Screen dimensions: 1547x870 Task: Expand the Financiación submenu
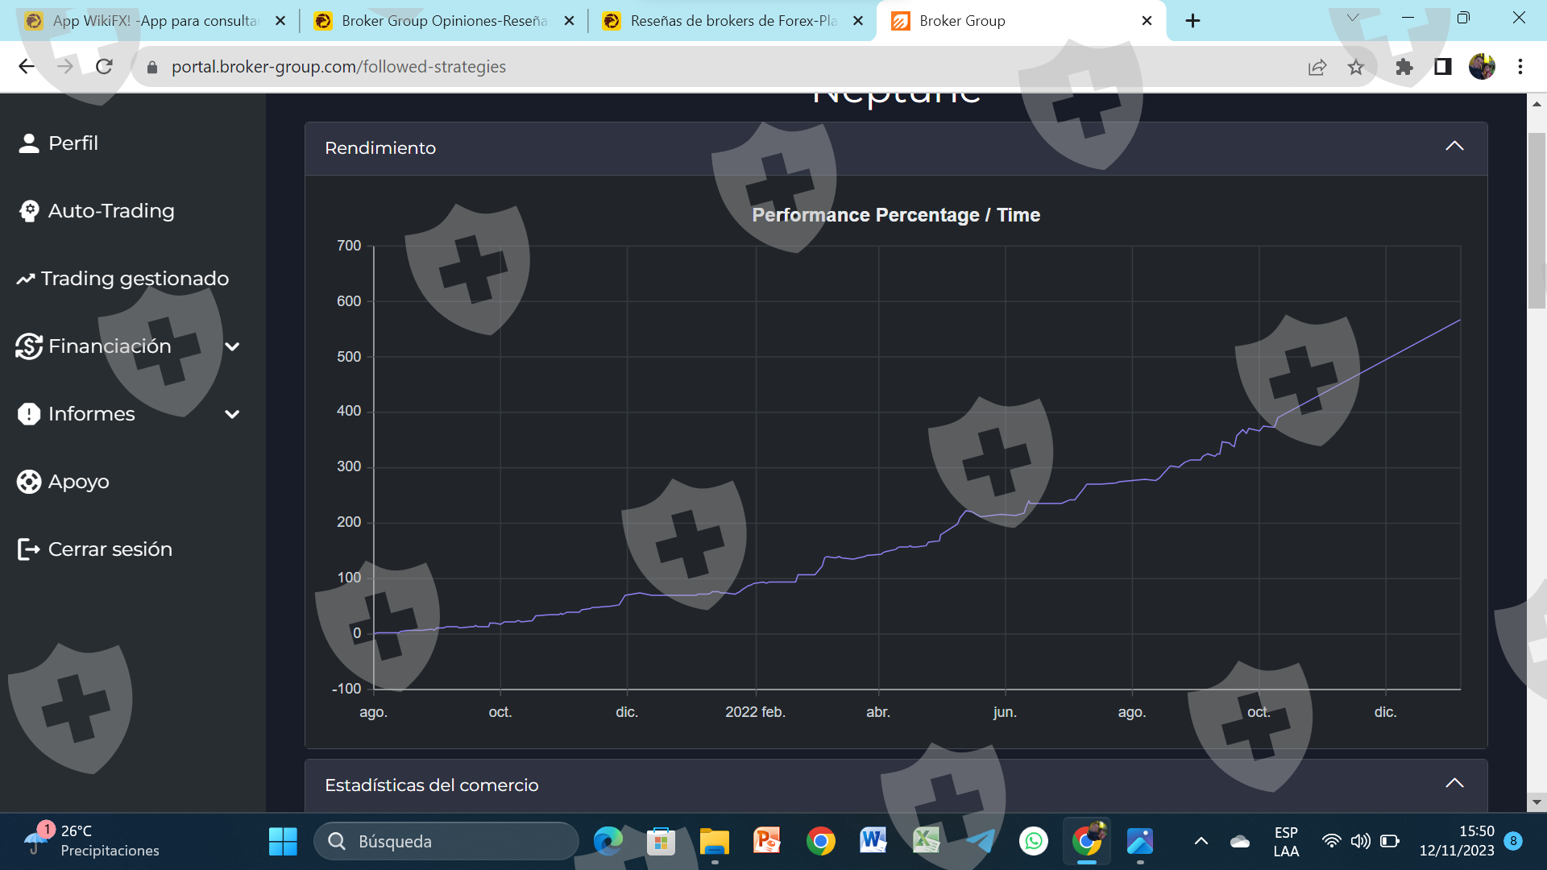(232, 346)
